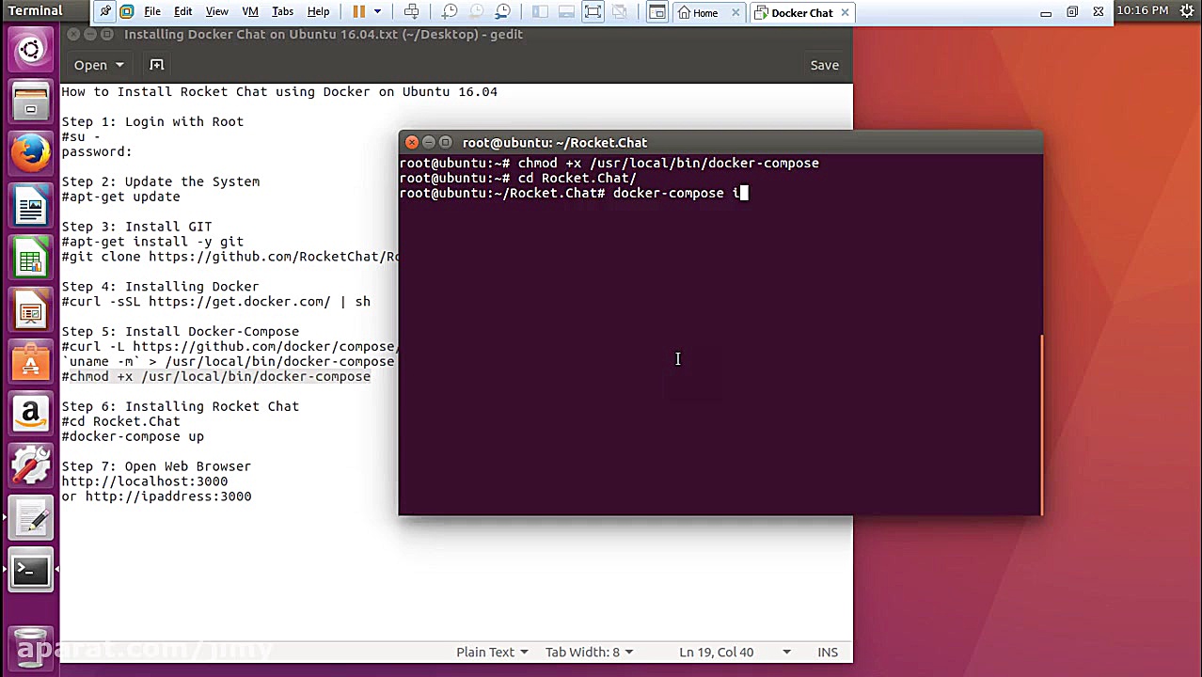The width and height of the screenshot is (1202, 677).
Task: Select the Docker Chat tab
Action: (801, 13)
